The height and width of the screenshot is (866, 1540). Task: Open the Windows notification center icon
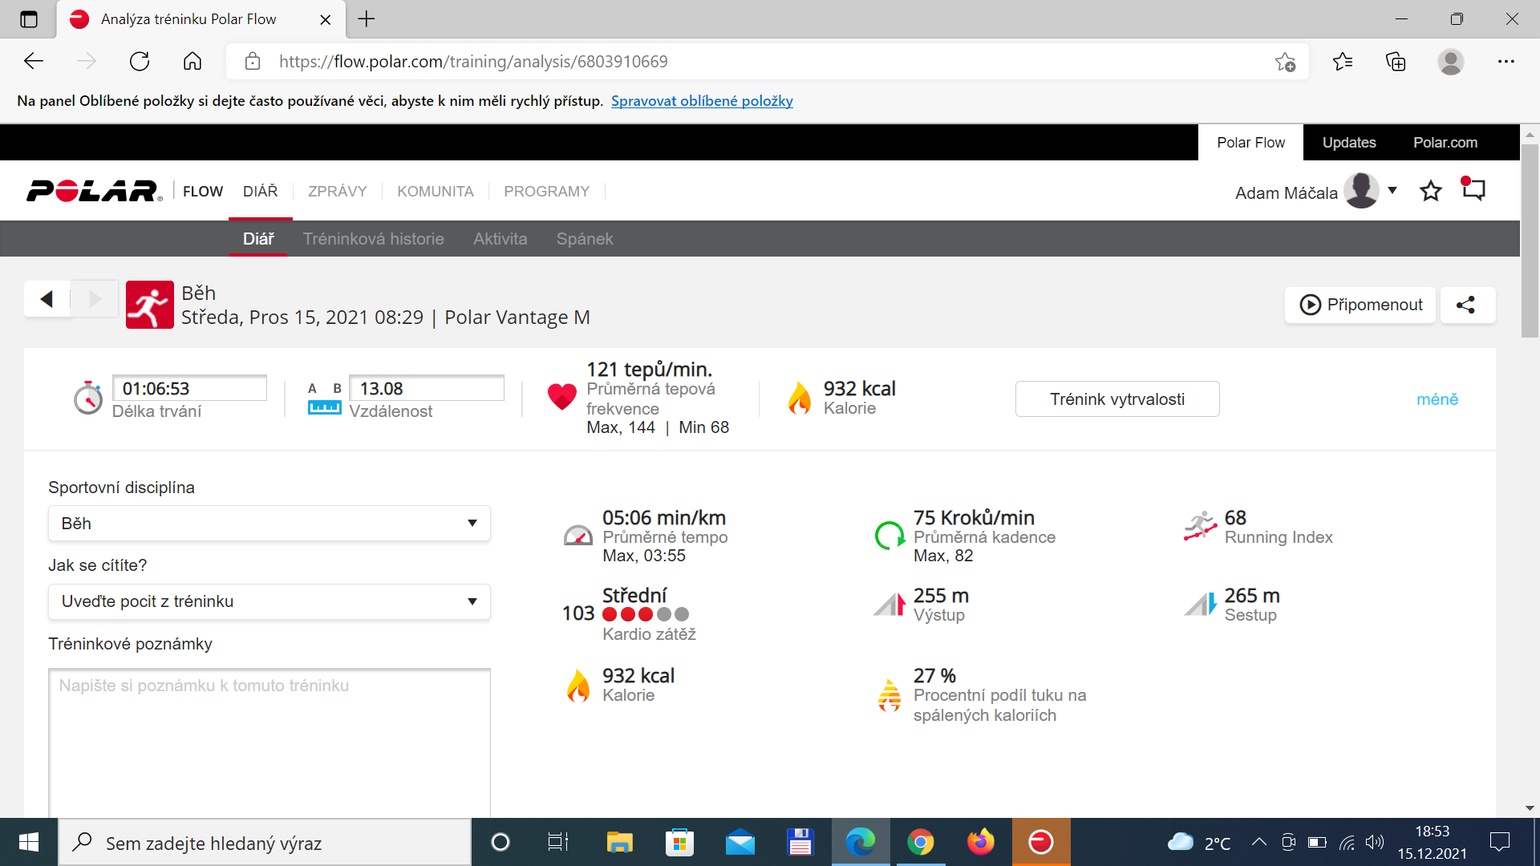(1499, 843)
